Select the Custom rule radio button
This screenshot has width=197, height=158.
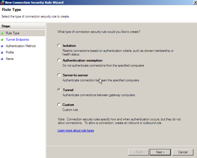point(59,105)
